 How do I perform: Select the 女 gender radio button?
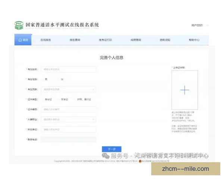pyautogui.click(x=58, y=79)
